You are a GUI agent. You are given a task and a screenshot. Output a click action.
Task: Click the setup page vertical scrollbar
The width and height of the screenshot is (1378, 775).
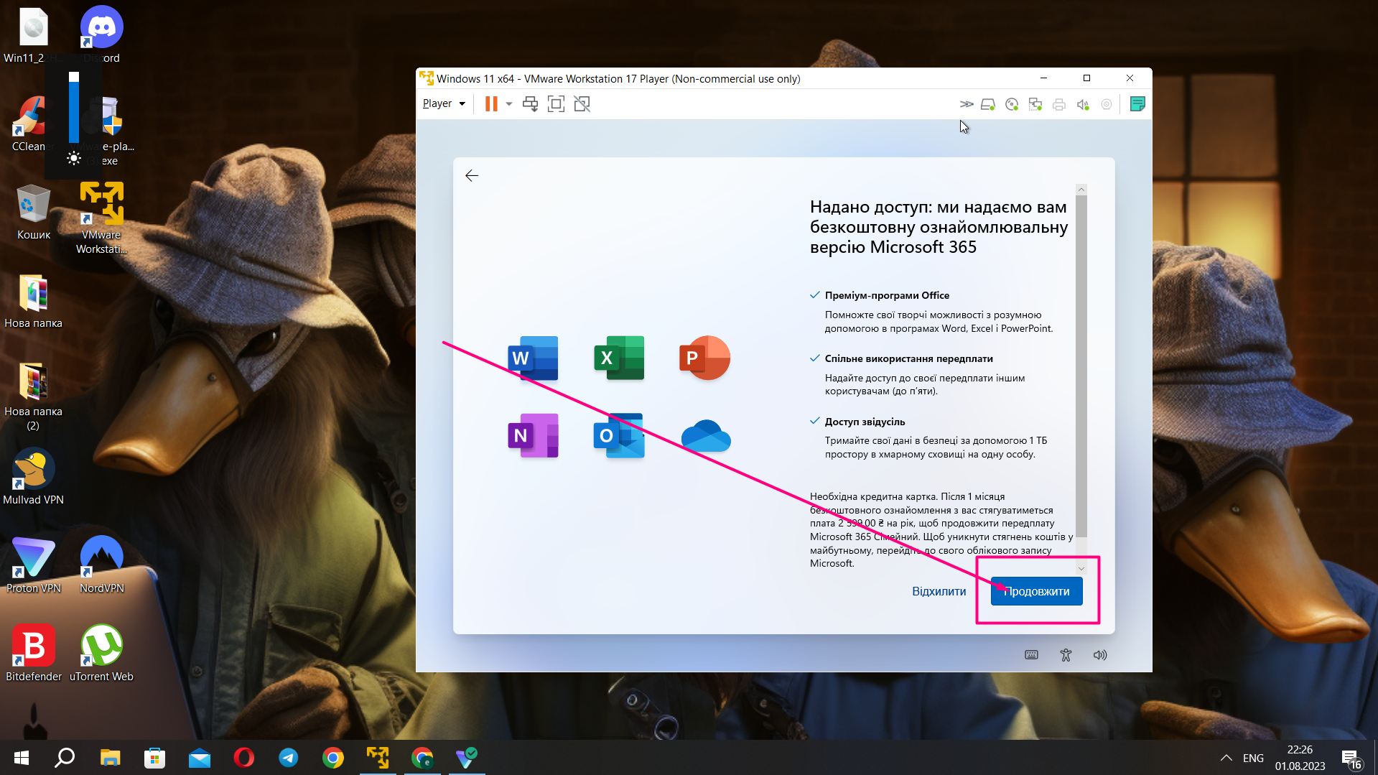pos(1081,366)
